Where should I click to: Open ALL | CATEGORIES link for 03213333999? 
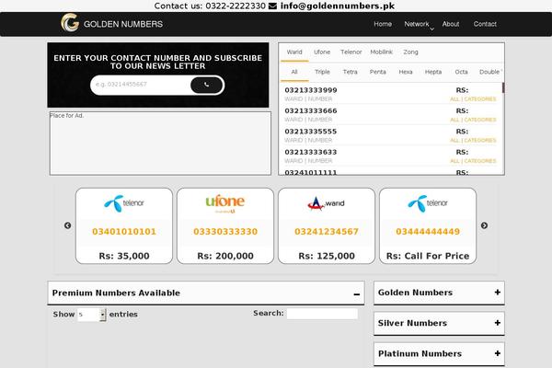pos(473,99)
